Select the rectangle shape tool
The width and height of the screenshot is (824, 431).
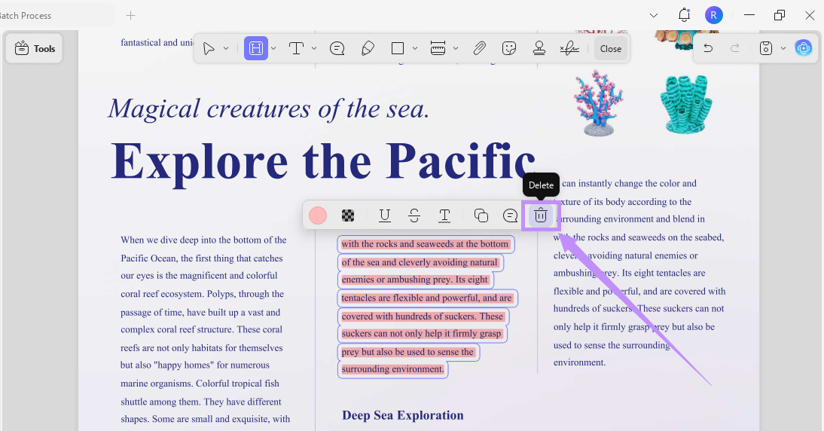click(398, 49)
